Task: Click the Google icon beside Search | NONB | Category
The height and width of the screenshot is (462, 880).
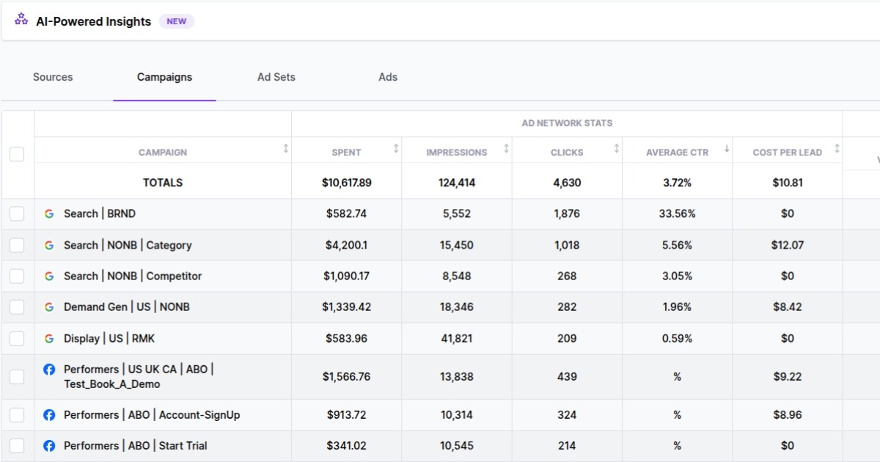Action: tap(49, 246)
